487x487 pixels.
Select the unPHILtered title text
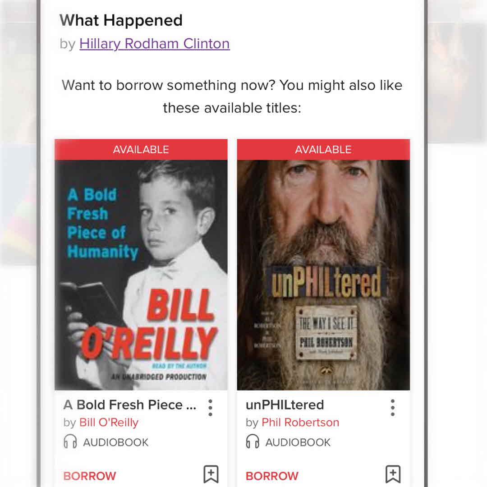click(x=285, y=404)
